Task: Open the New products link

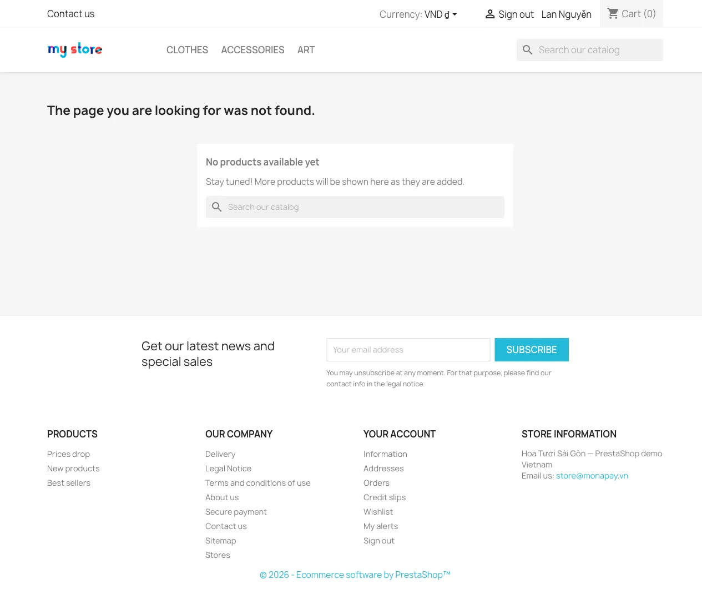Action: point(73,469)
